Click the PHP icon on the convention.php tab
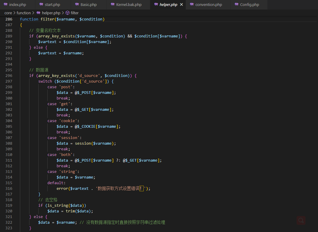 click(x=192, y=4)
